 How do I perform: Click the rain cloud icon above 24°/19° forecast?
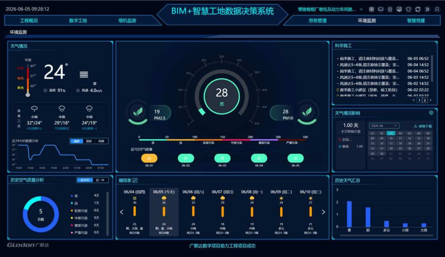pos(89,109)
